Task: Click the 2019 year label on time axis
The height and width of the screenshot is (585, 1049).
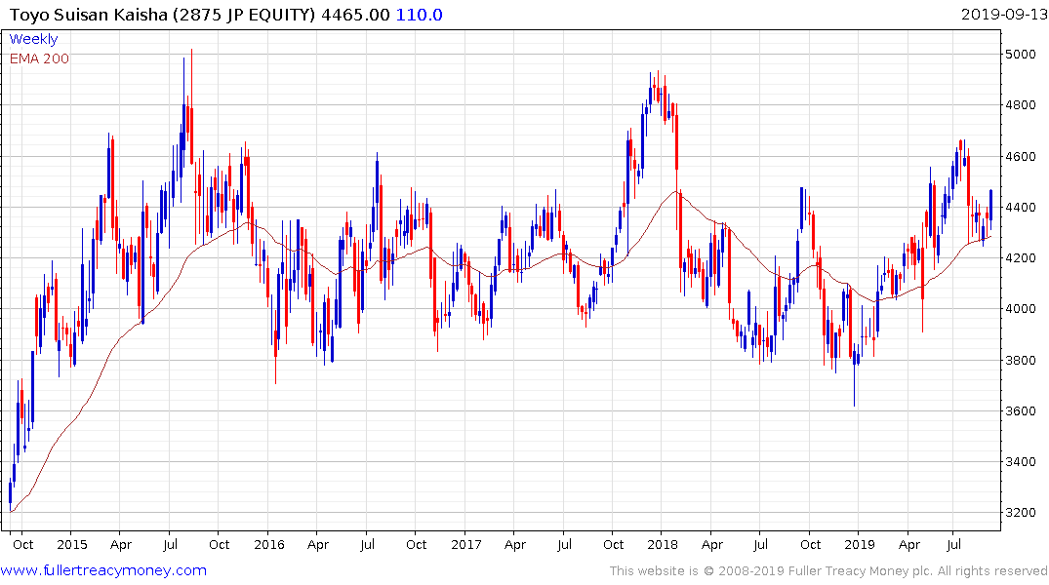Action: tap(860, 544)
